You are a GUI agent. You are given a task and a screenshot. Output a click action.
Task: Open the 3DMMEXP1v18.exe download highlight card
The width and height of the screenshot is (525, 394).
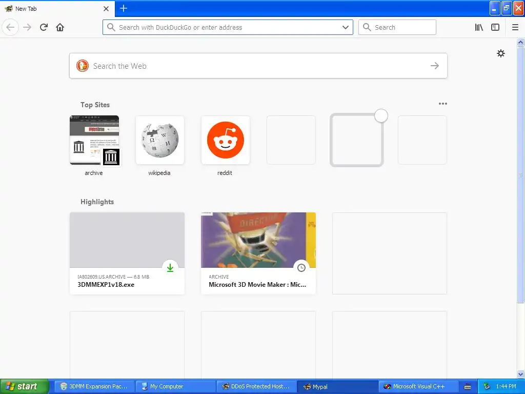click(x=127, y=253)
